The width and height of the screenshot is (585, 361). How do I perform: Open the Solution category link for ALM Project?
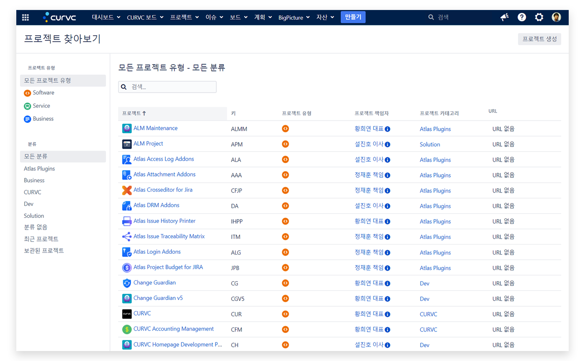pos(430,144)
